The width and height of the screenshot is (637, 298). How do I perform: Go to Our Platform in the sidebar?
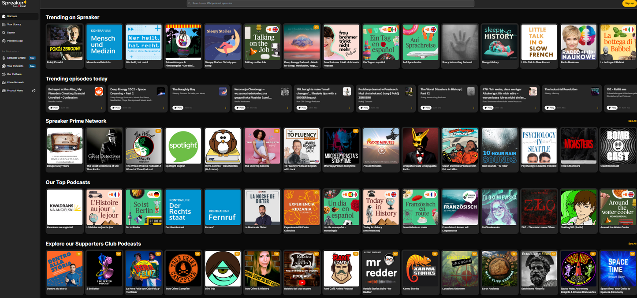tap(14, 74)
